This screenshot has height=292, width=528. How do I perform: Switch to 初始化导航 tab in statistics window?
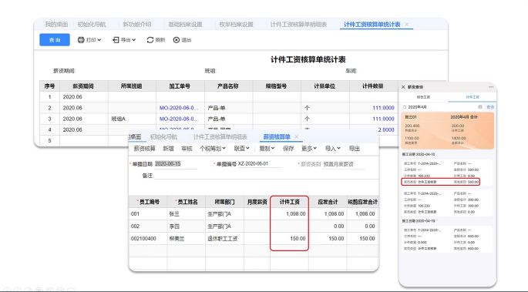(92, 24)
